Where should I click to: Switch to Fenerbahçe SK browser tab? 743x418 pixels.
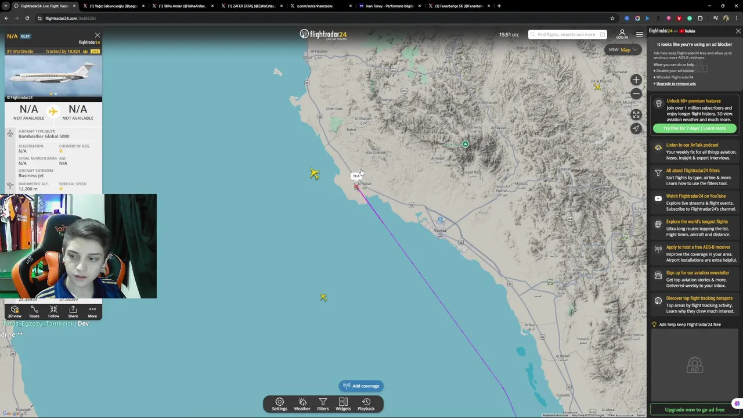459,6
